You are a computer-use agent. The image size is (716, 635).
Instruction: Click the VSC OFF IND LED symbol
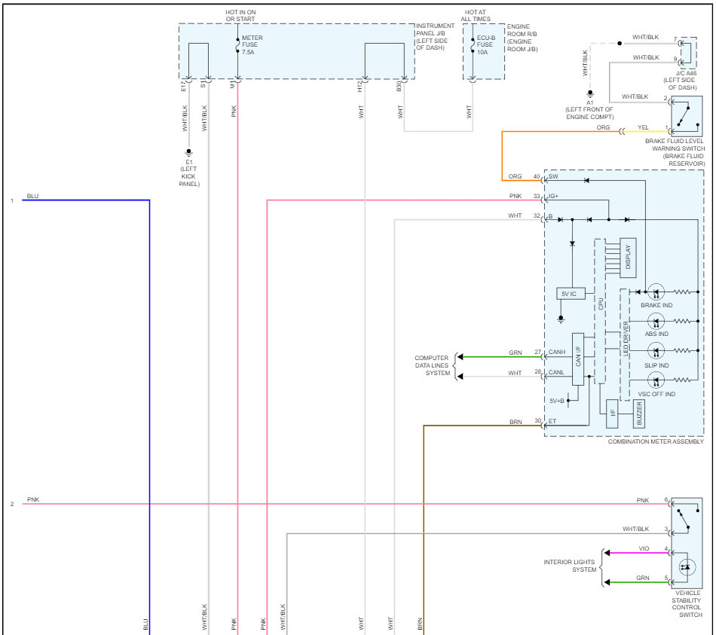(x=656, y=380)
